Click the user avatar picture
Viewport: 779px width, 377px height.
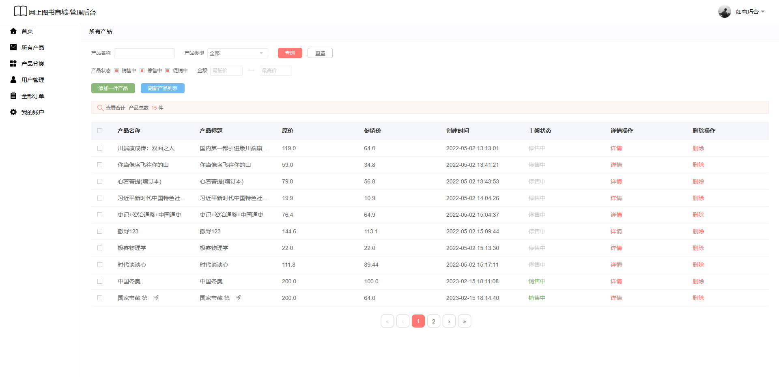(x=724, y=12)
